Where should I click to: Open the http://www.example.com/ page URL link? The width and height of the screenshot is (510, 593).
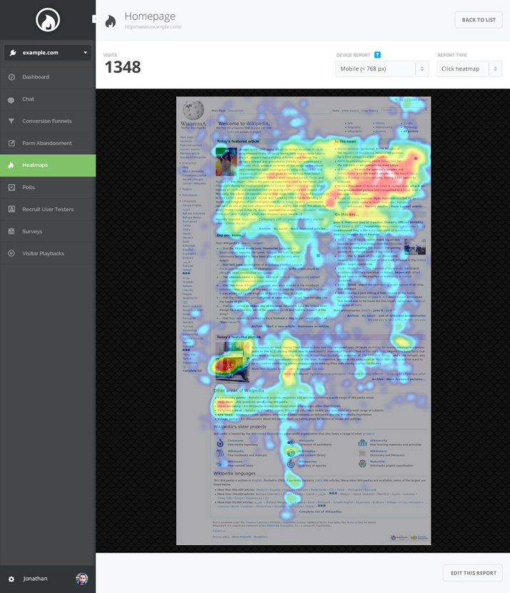pos(153,27)
